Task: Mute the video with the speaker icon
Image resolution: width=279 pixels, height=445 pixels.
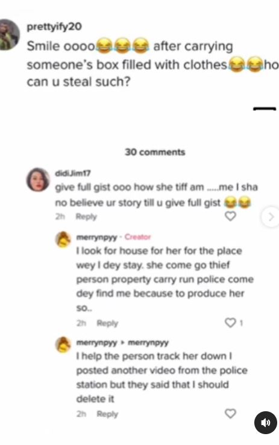Action: (x=265, y=423)
